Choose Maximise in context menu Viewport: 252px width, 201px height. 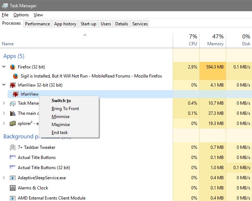click(69, 125)
